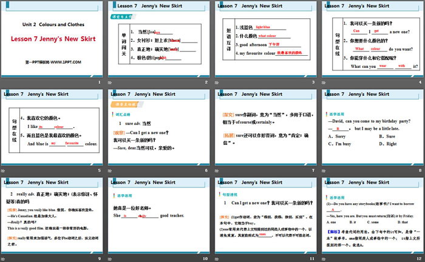This screenshot has width=425, height=262.
Task: Click the animation star icon under slide 5
Action: pyautogui.click(x=3, y=171)
